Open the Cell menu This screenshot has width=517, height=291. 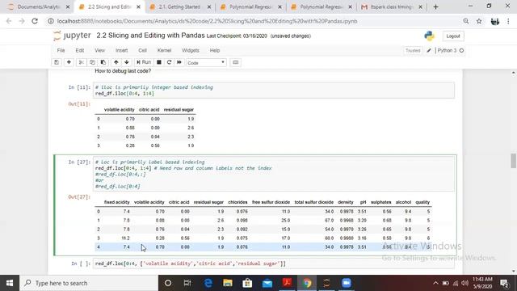tap(142, 50)
